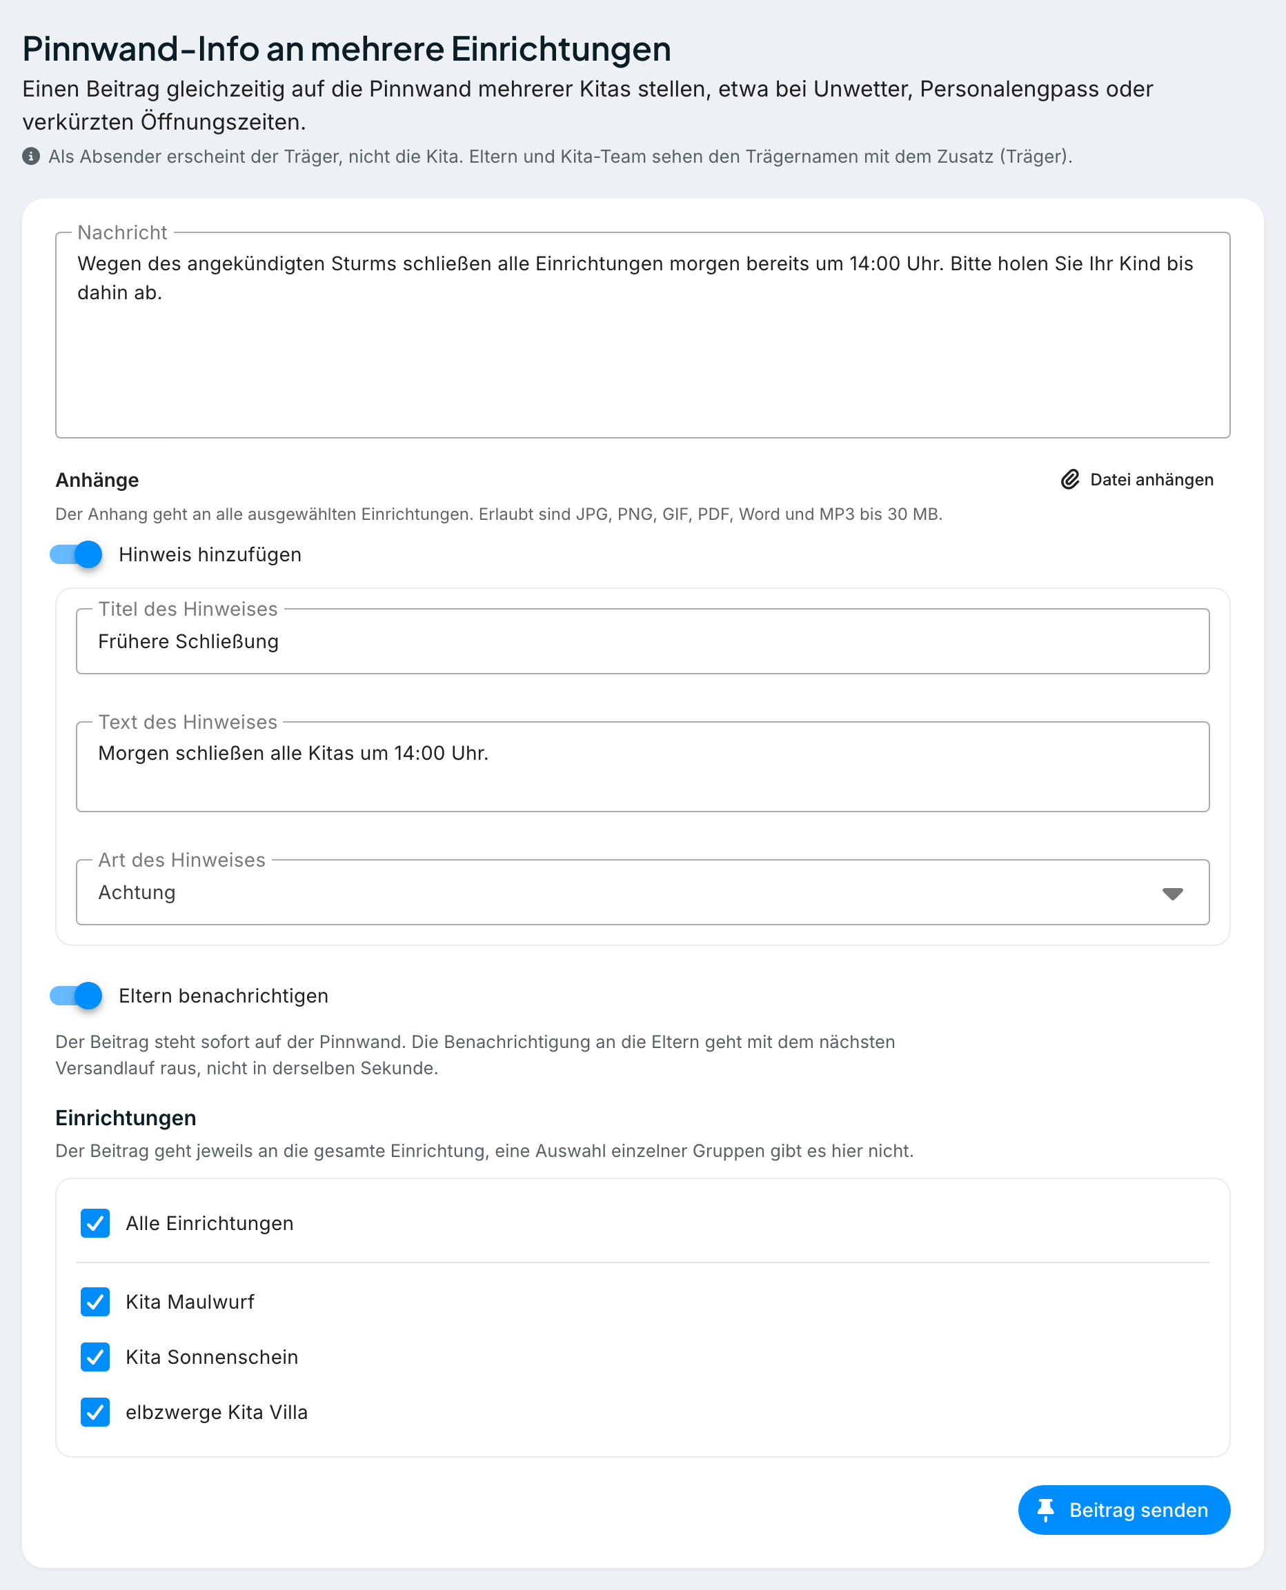Viewport: 1286px width, 1590px height.
Task: Click the Kita Maulwurf label text
Action: pos(190,1301)
